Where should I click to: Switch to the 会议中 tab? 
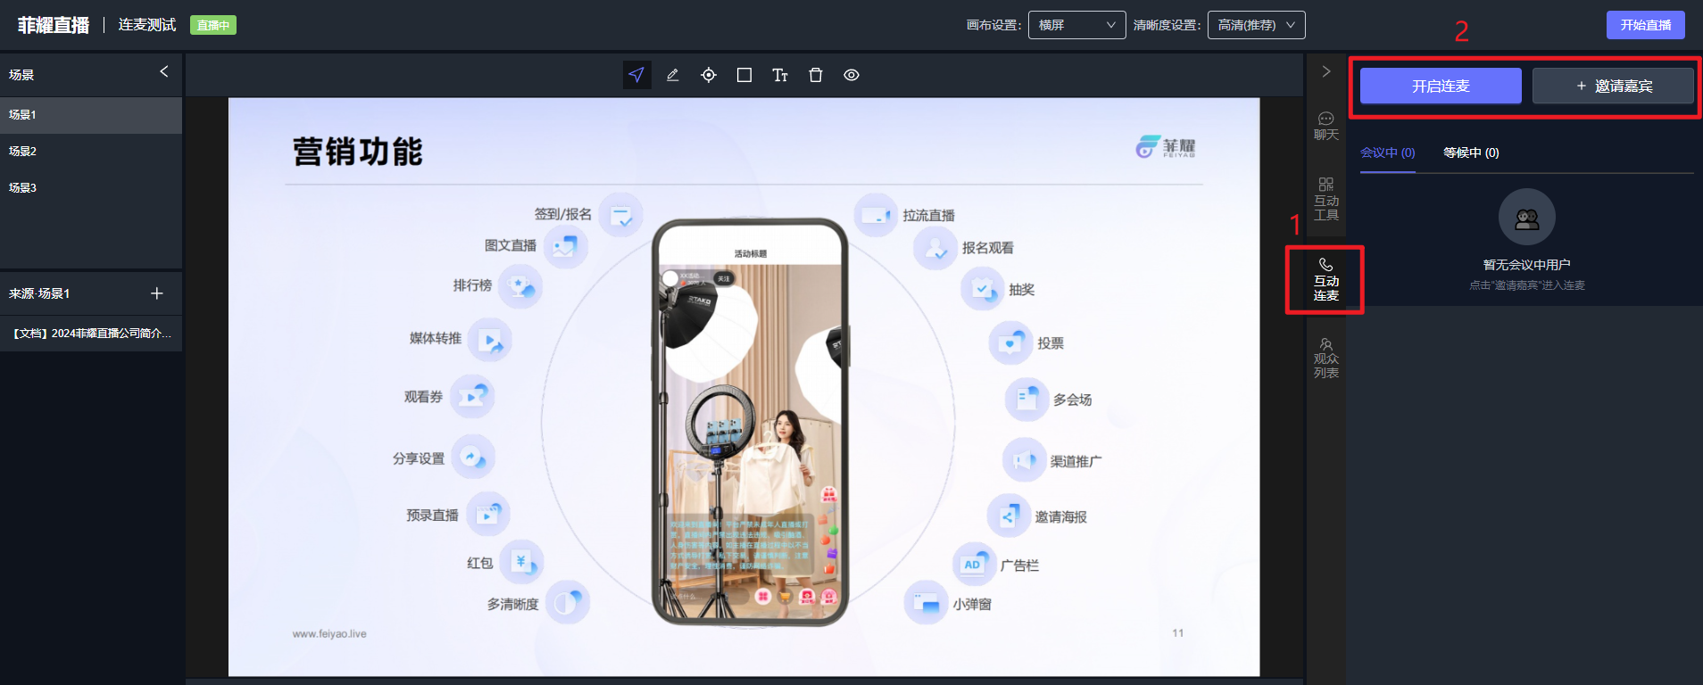click(1387, 153)
